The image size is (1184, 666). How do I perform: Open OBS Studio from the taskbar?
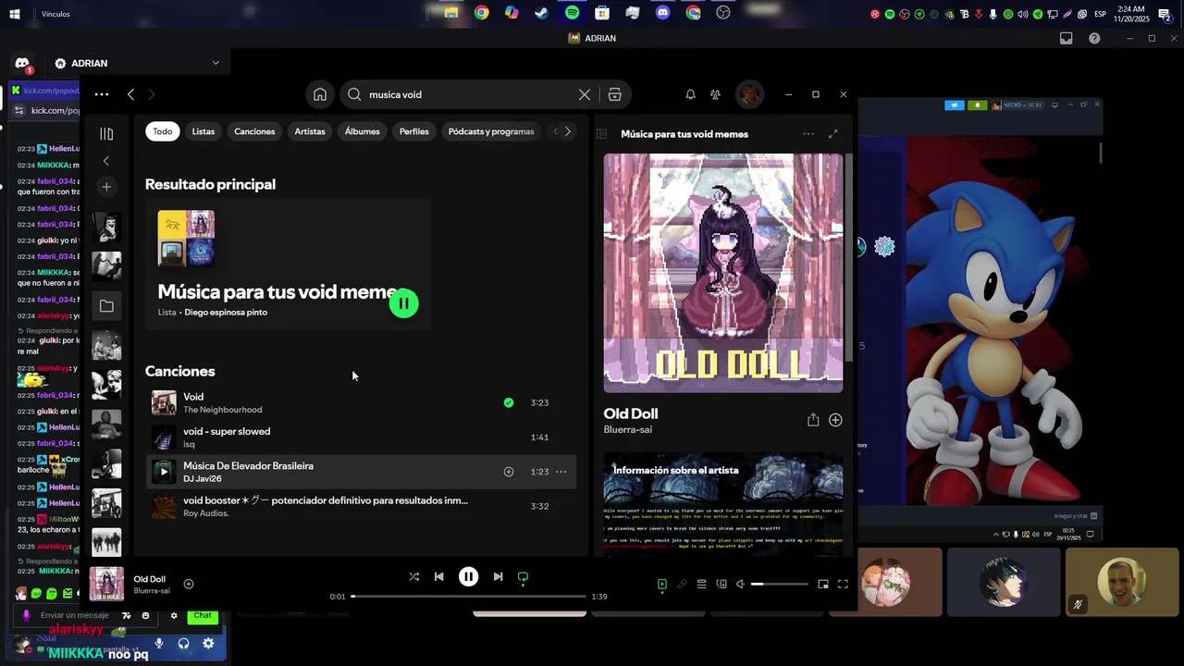(723, 13)
